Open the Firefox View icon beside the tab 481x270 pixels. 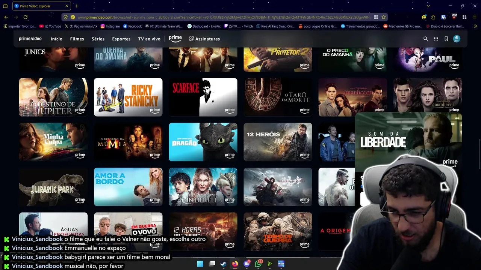coord(5,6)
